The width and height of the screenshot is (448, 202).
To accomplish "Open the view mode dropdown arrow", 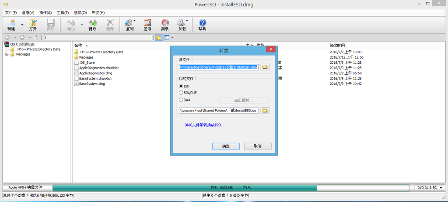I will (x=172, y=38).
